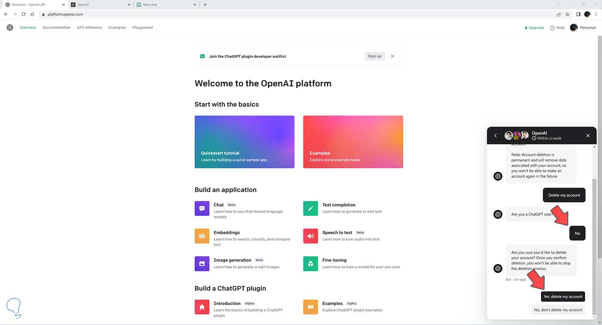Viewport: 602px width, 325px height.
Task: Open the Embeddings guide icon
Action: click(202, 236)
